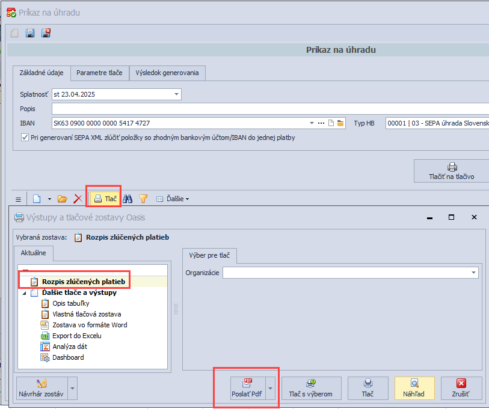This screenshot has width=489, height=409.
Task: Expand the Splatnosť date dropdown
Action: pyautogui.click(x=176, y=94)
